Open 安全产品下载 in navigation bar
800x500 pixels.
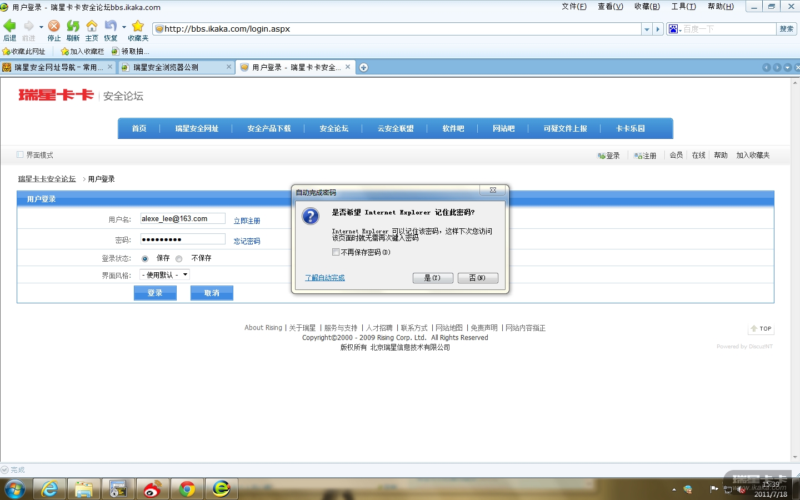click(x=269, y=128)
